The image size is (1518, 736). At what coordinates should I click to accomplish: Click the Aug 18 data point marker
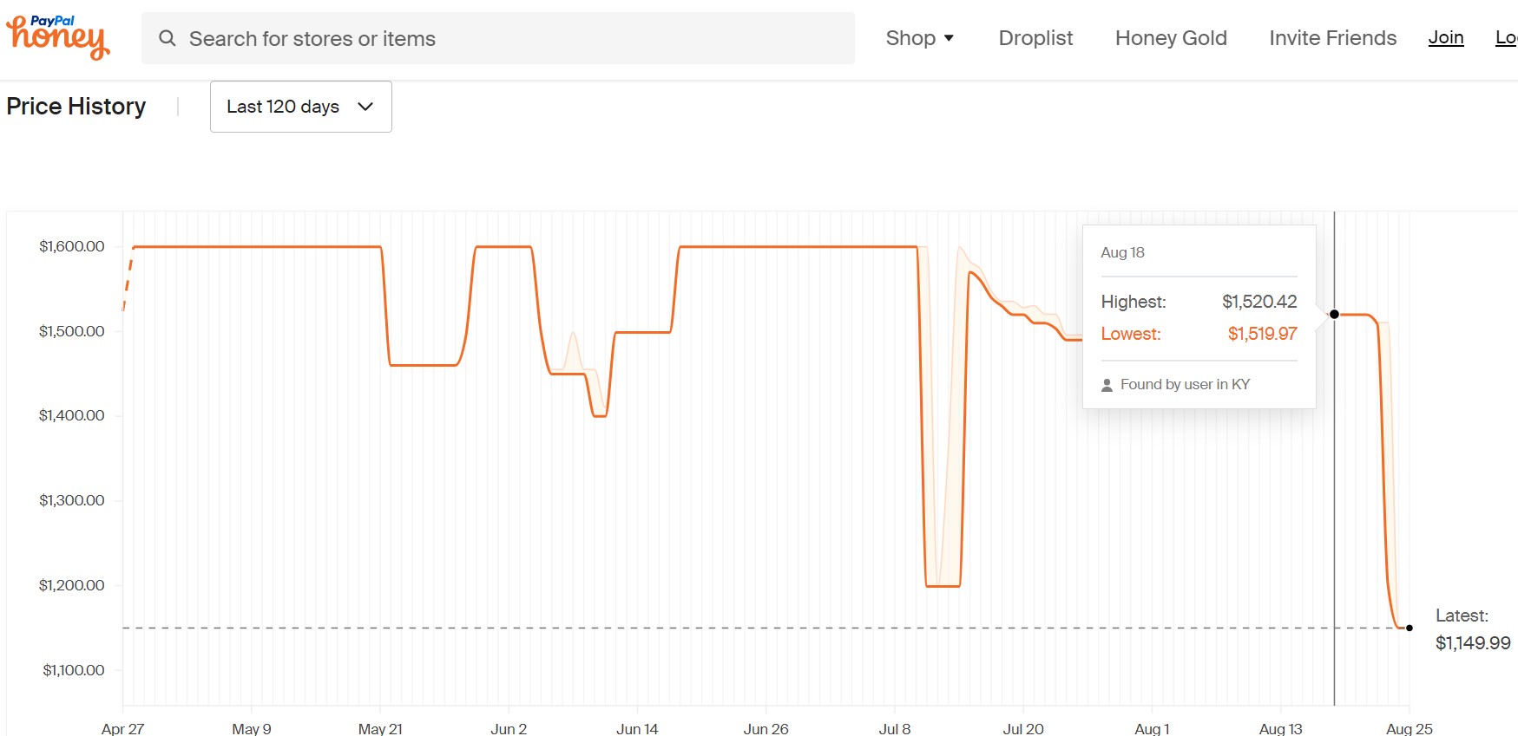1334,314
